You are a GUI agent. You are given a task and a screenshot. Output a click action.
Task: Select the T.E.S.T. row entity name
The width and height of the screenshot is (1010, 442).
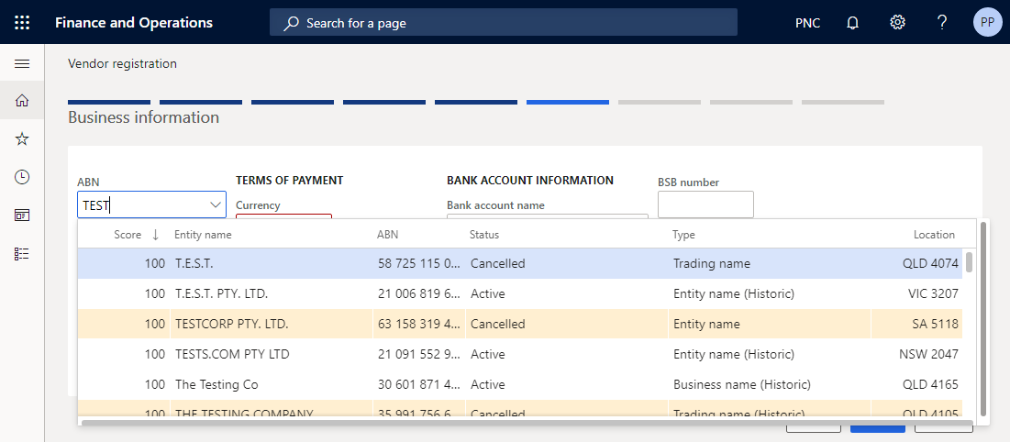point(194,263)
